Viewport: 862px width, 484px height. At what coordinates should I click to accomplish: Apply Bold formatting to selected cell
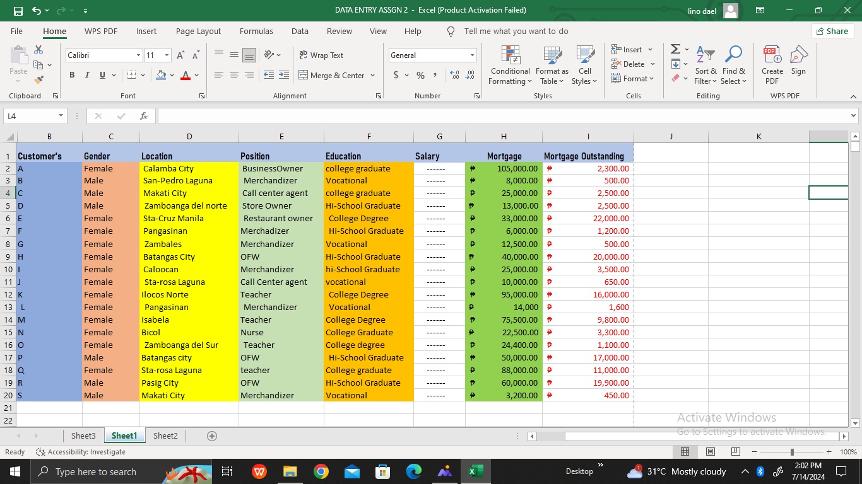pyautogui.click(x=72, y=75)
